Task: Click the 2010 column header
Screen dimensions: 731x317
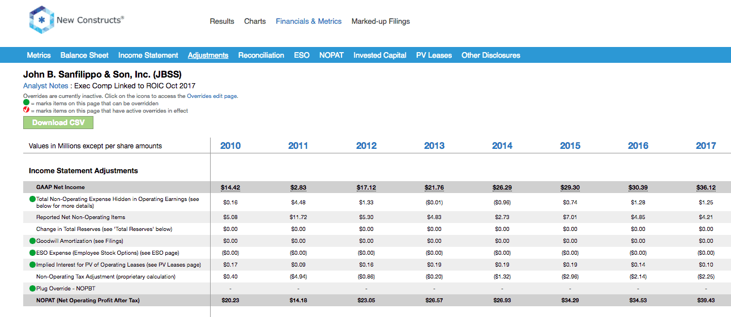Action: [x=230, y=146]
